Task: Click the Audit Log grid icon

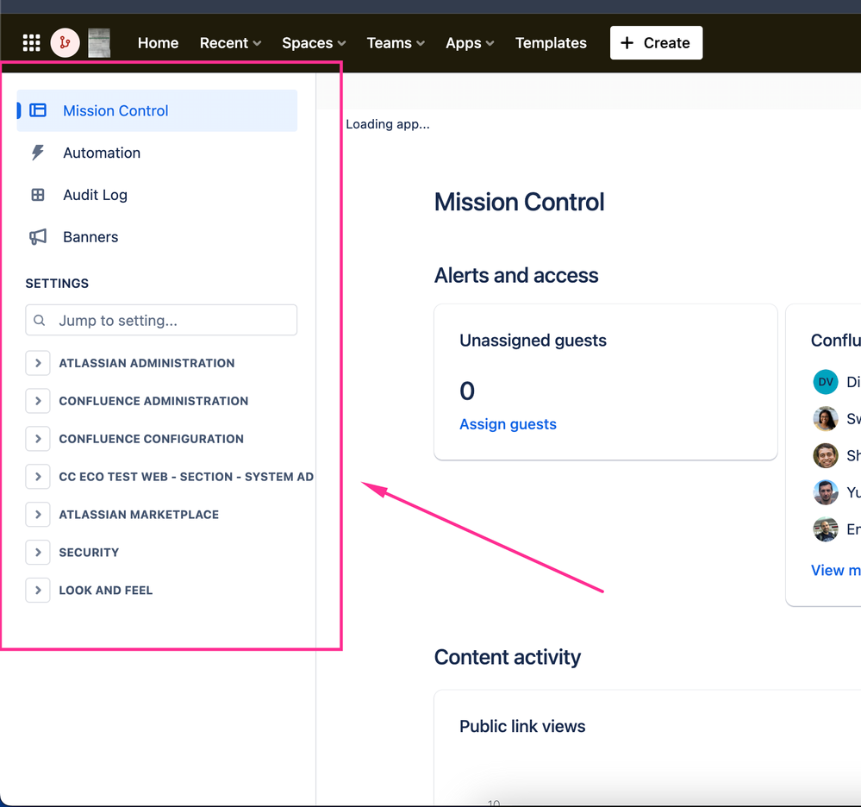Action: (x=38, y=195)
